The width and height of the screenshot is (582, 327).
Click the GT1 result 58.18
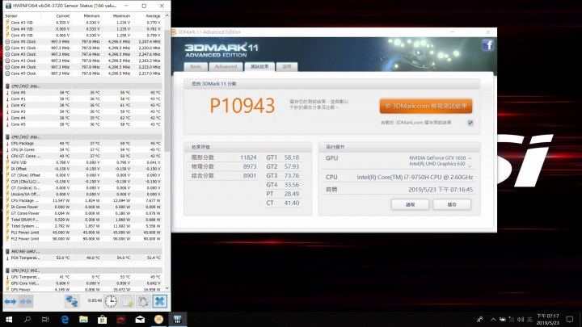[x=291, y=157]
